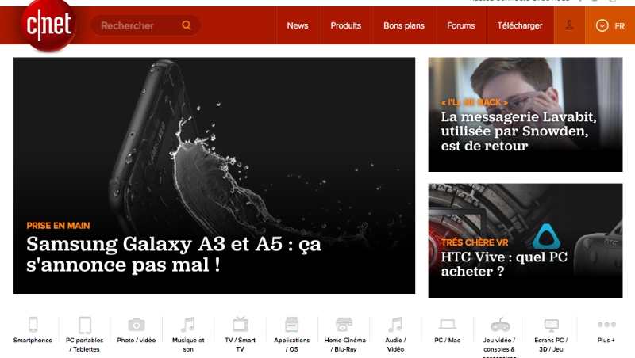The height and width of the screenshot is (358, 635).
Task: Open the TV / Smart TV icon
Action: tap(241, 324)
